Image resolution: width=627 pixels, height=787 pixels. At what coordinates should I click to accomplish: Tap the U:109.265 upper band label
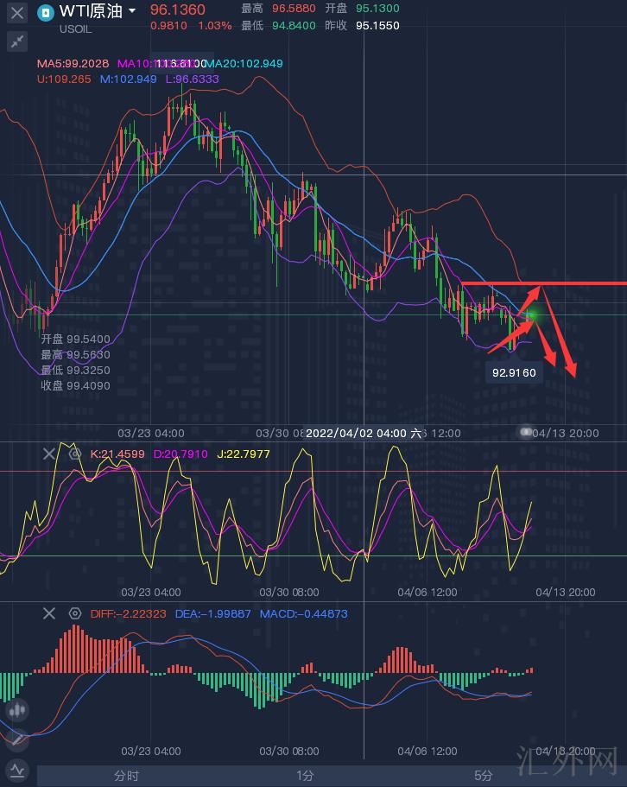click(64, 79)
